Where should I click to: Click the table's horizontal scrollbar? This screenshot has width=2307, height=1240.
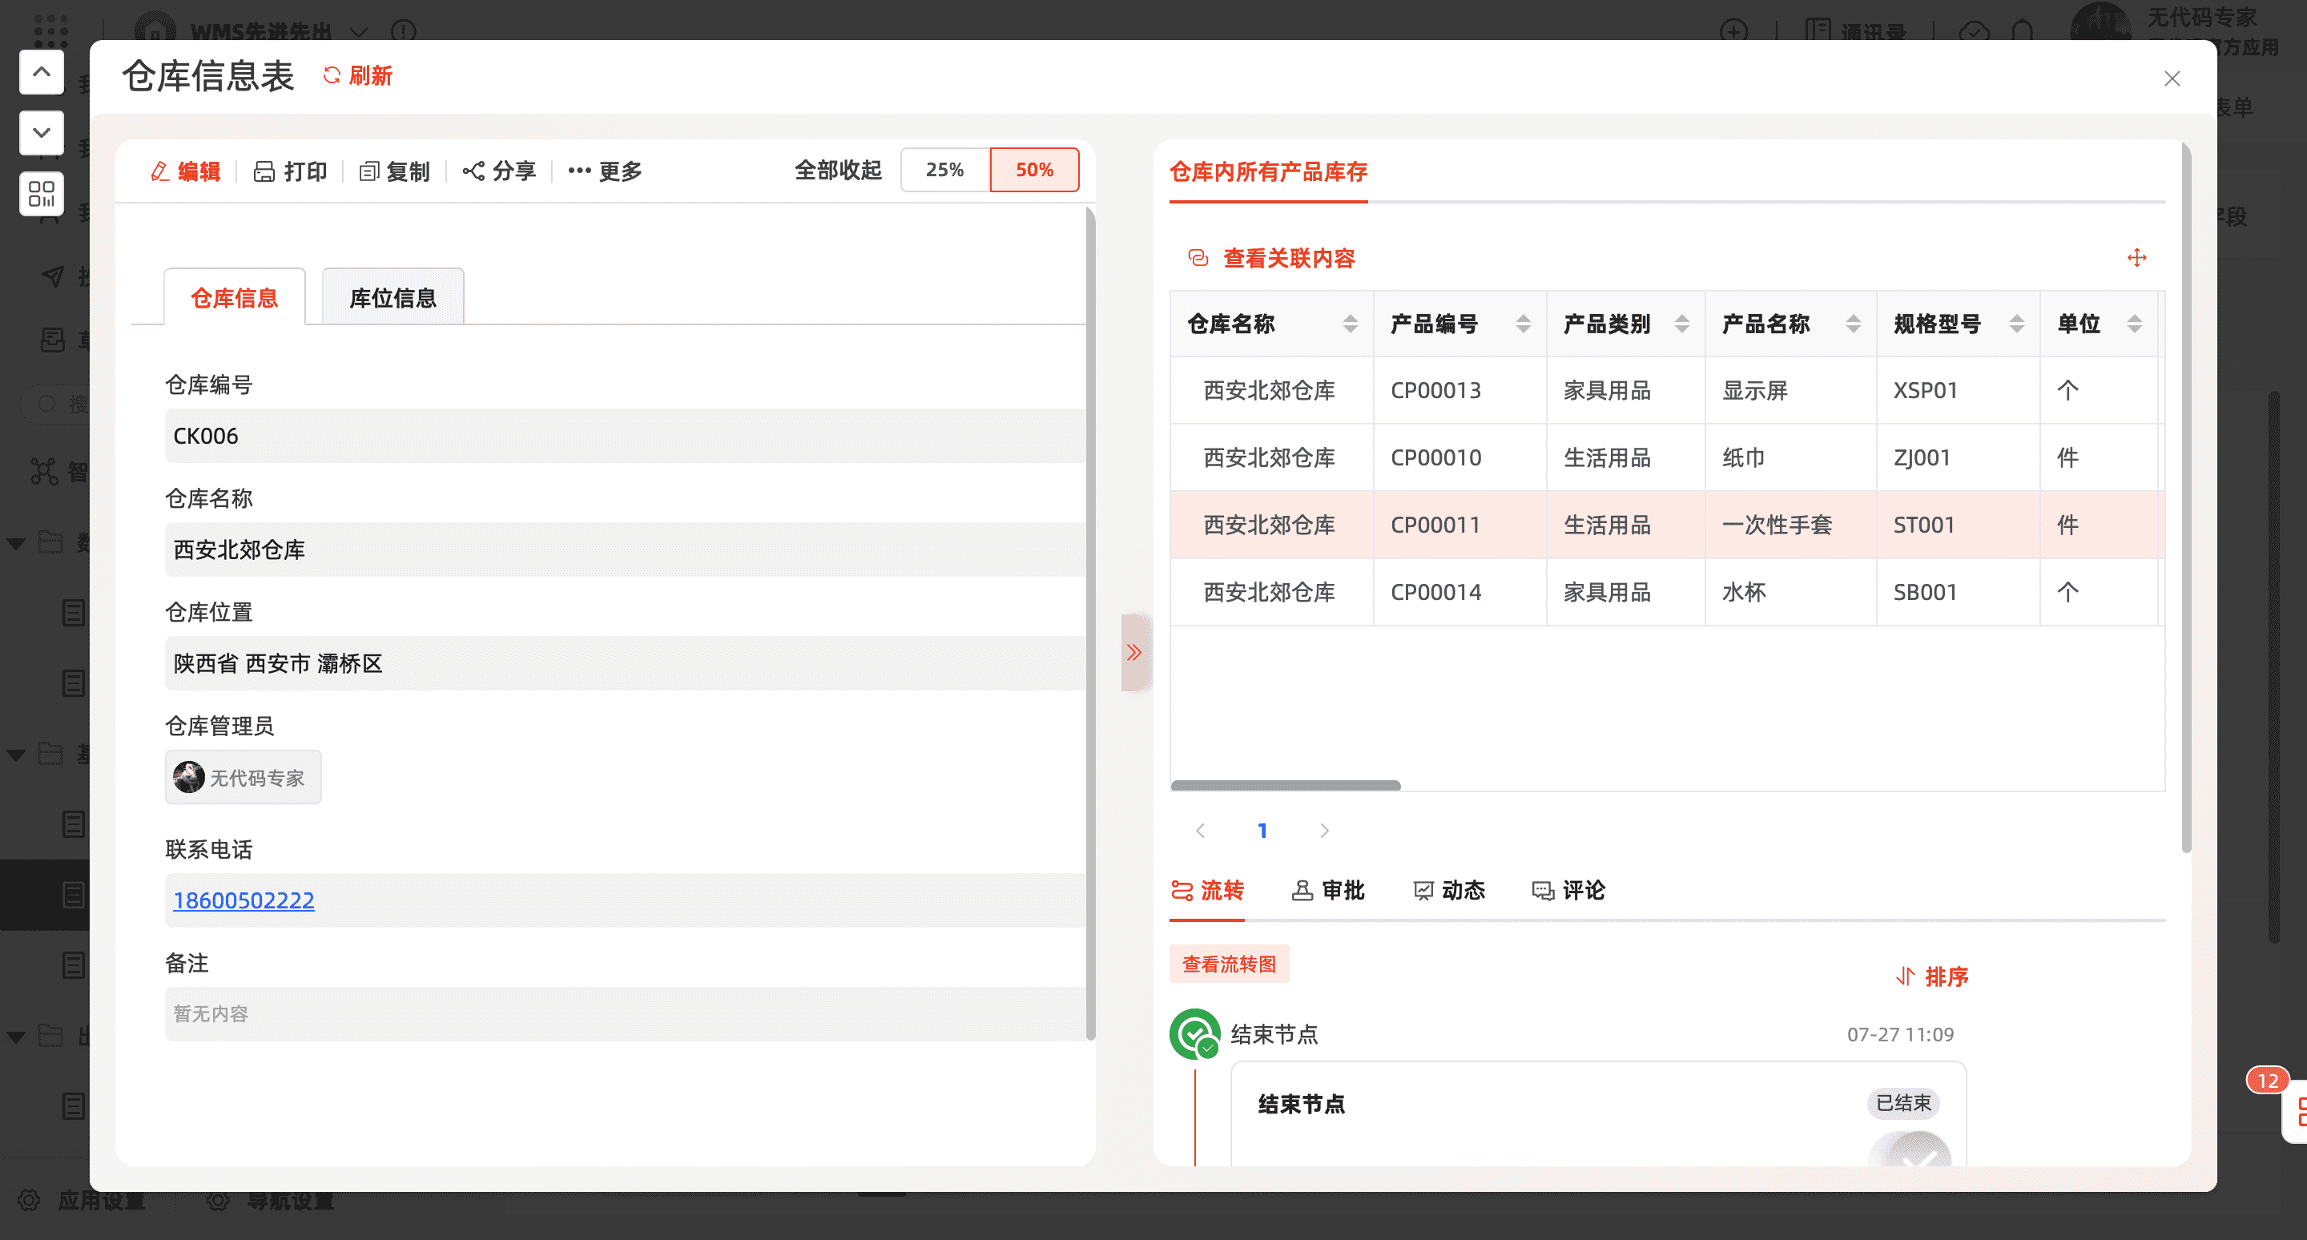1285,785
